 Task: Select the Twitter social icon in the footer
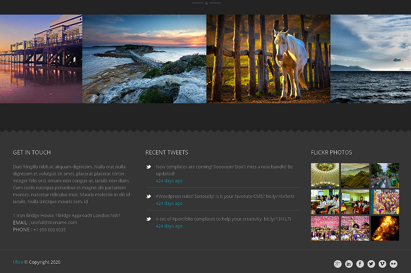pos(371,264)
